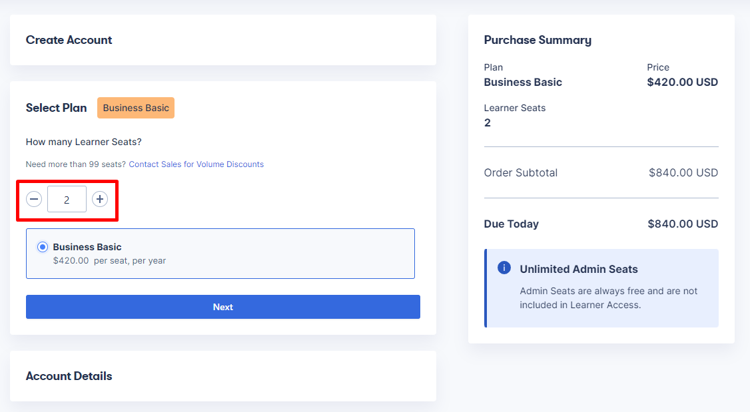The image size is (750, 412).
Task: Select the Business Basic radio button
Action: coord(43,247)
